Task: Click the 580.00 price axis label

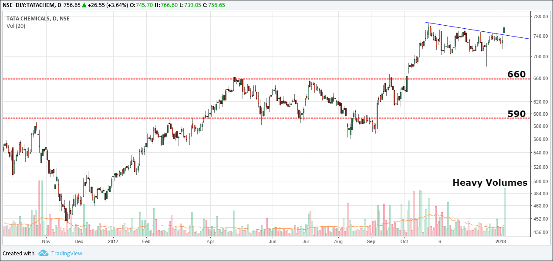Action: (541, 126)
